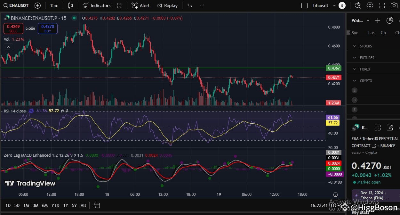The width and height of the screenshot is (400, 215).
Task: Collapse the Vol indicator pane
Action: tap(8, 47)
